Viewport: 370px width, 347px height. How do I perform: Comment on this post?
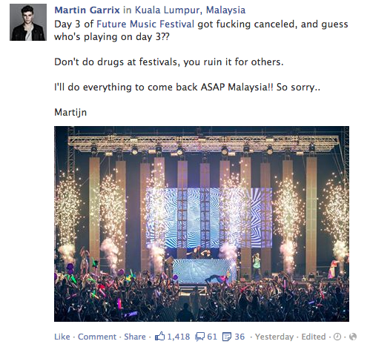pyautogui.click(x=97, y=337)
